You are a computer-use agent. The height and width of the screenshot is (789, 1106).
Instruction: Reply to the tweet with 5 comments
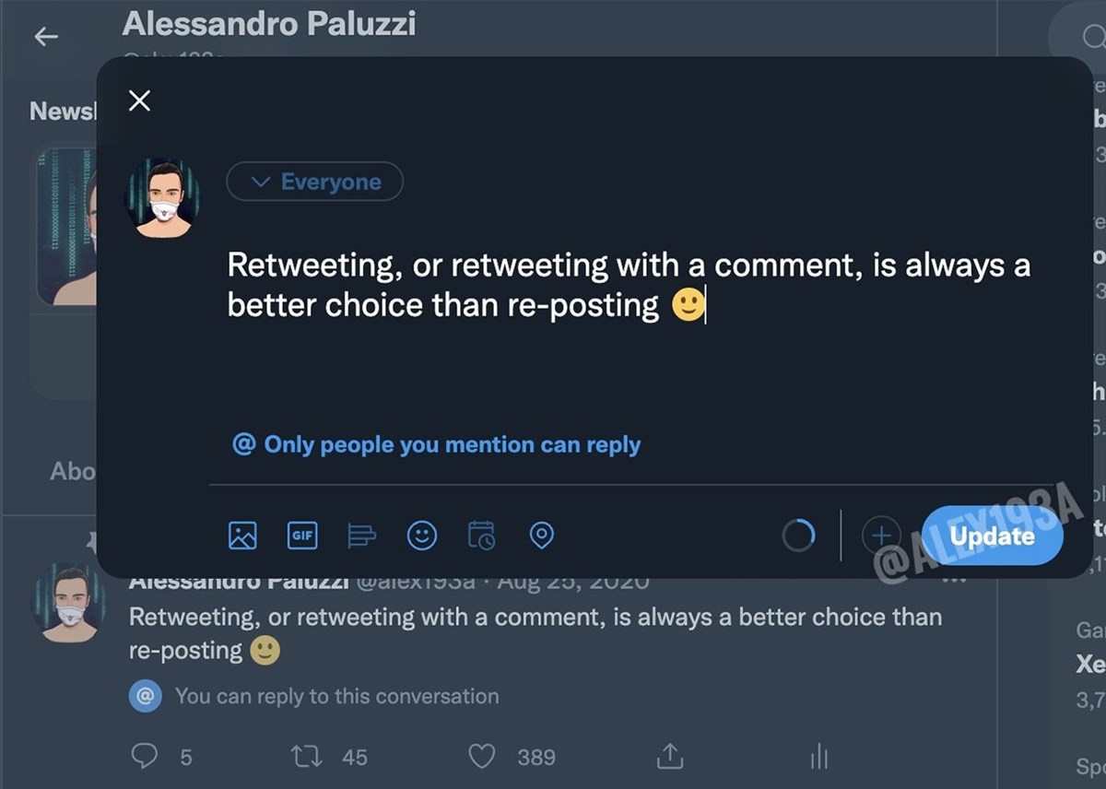click(x=145, y=757)
